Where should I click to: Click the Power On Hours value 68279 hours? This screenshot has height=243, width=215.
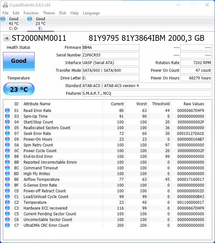[x=196, y=78]
